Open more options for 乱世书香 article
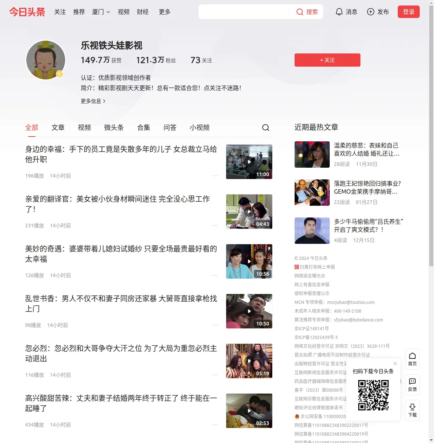The width and height of the screenshot is (434, 443). pos(215,325)
